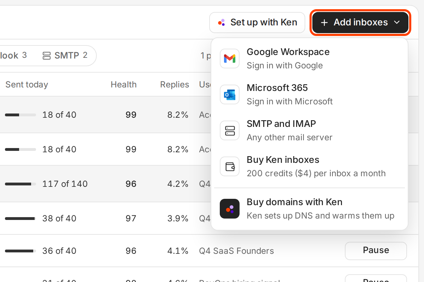Viewport: 424px width, 282px height.
Task: Click the 4.2% replies cell
Action: tap(178, 184)
